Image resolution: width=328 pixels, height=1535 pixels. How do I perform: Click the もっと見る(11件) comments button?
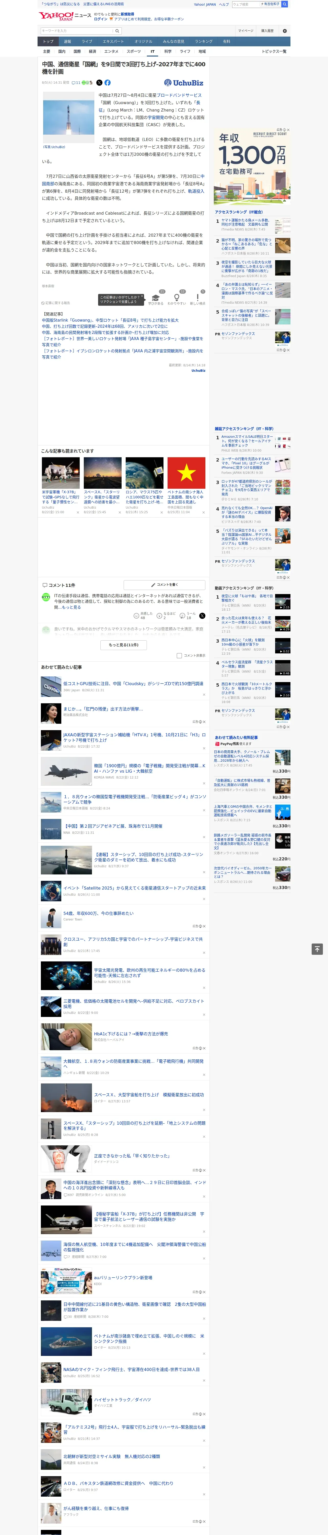tap(124, 645)
